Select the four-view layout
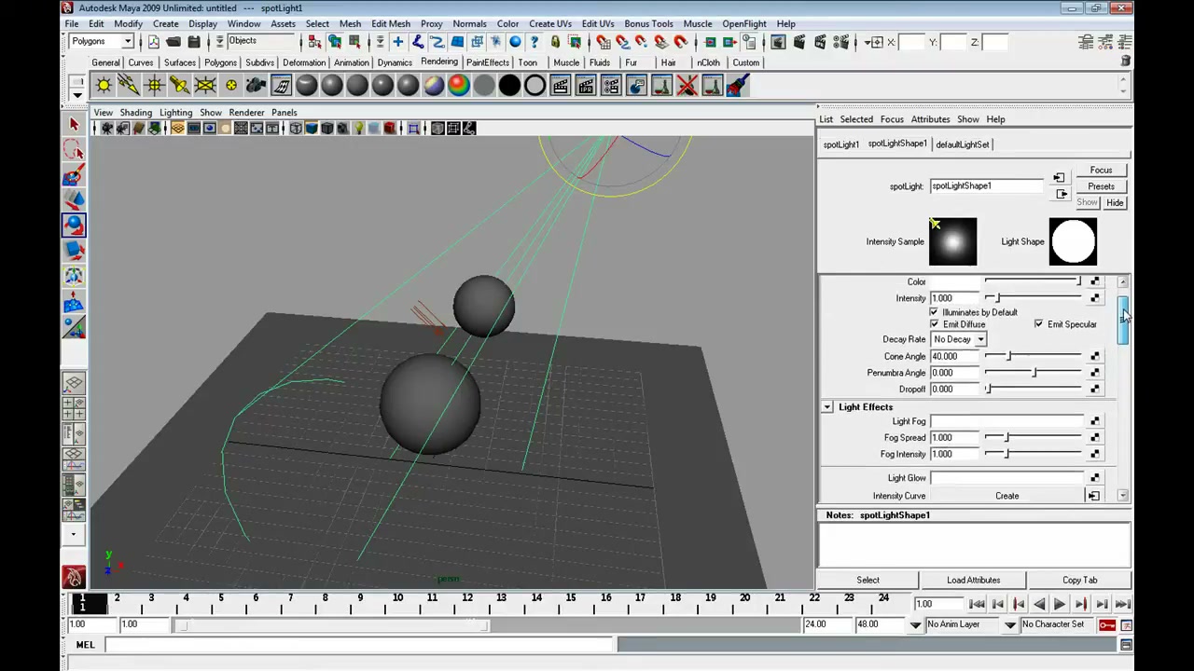This screenshot has height=671, width=1194. click(74, 408)
